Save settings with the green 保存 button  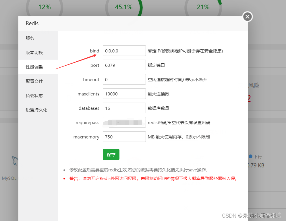111,154
